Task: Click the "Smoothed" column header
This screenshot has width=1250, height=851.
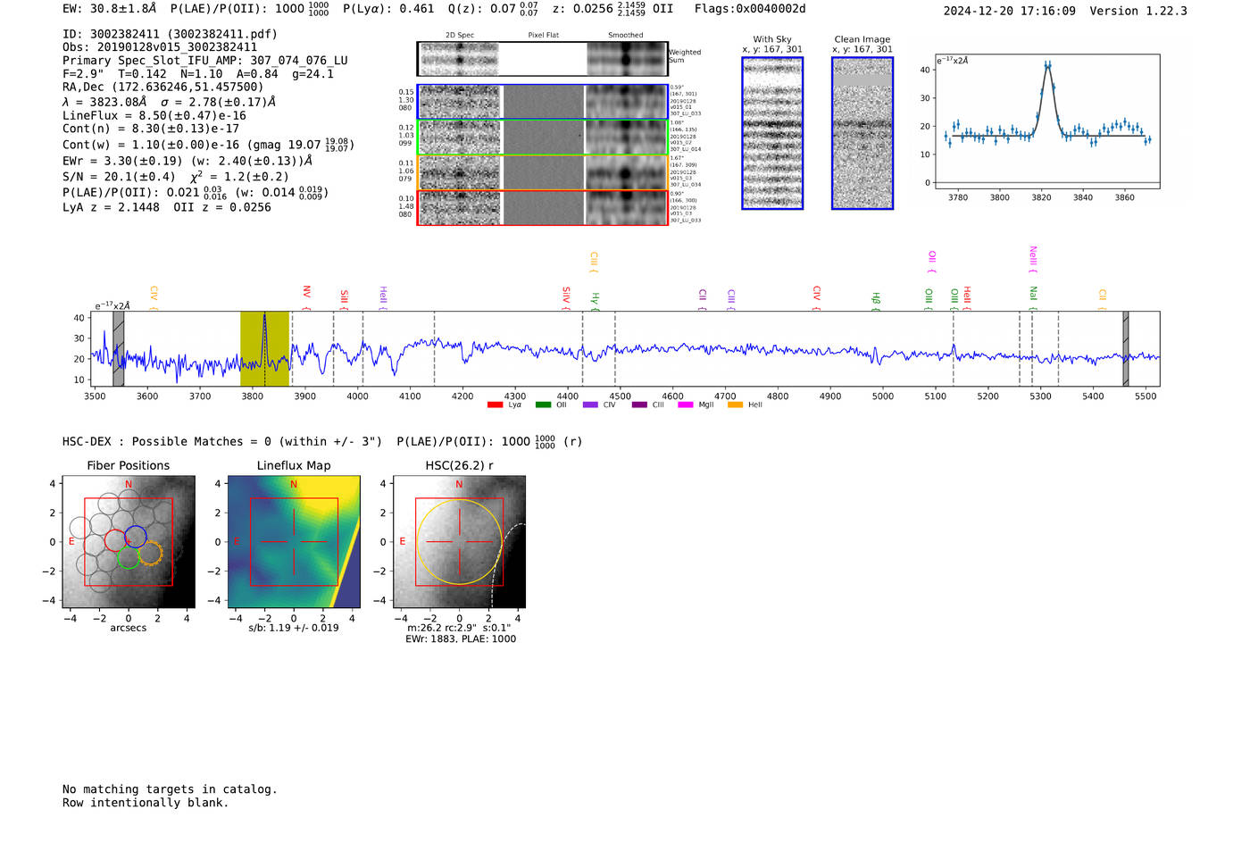Action: point(626,36)
